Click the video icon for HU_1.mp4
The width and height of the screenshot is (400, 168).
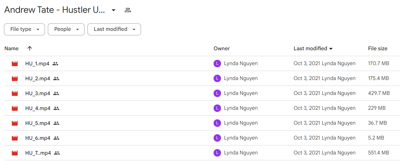click(15, 64)
